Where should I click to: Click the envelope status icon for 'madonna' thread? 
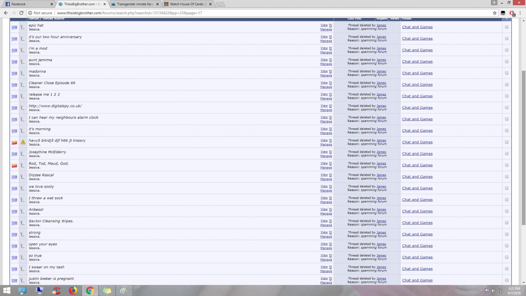[15, 73]
